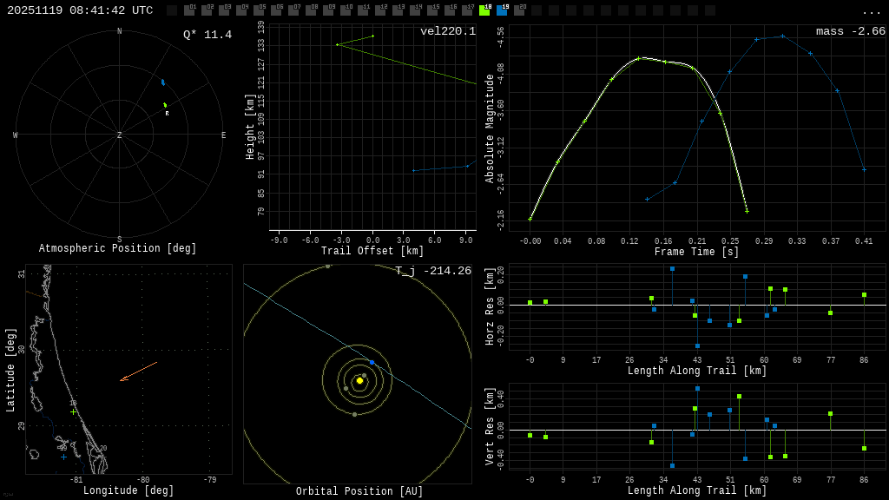The width and height of the screenshot is (889, 500).
Task: Click the green light curve starting point
Action: click(x=530, y=220)
